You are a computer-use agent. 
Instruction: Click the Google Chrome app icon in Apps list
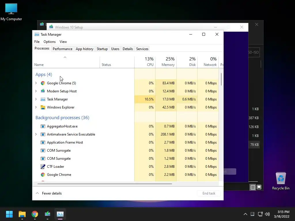tap(43, 83)
